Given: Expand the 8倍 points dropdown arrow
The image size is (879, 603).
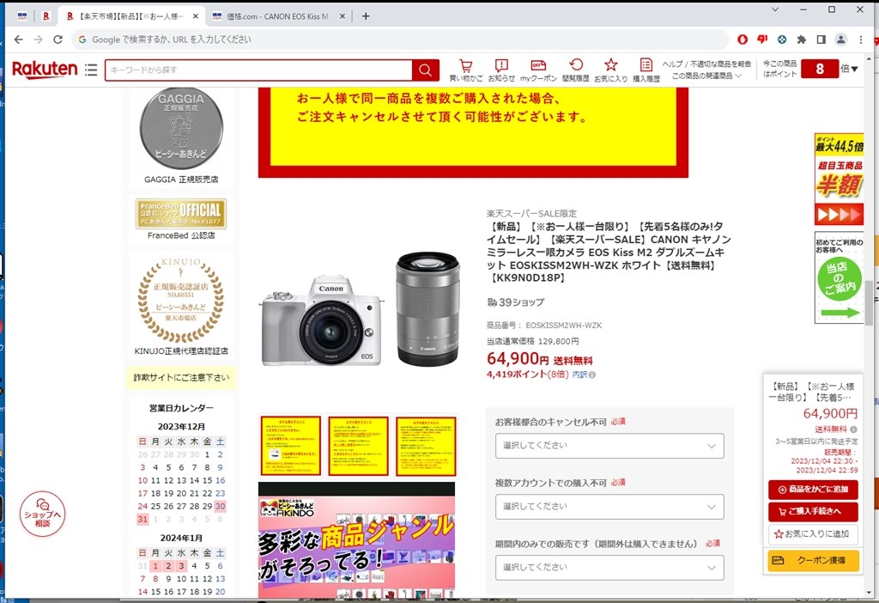Looking at the screenshot, I should click(x=854, y=69).
